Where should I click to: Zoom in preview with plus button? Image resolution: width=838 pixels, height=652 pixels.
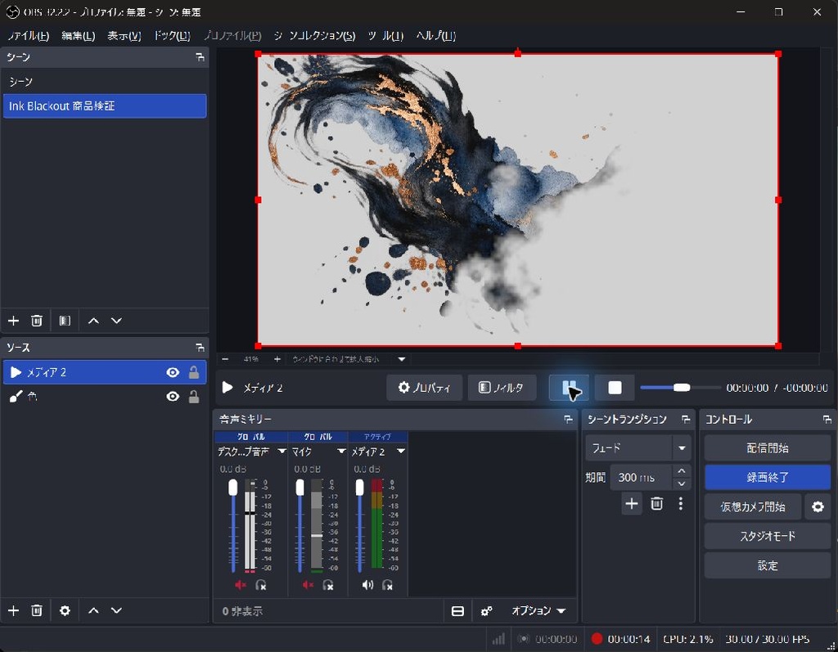(x=277, y=359)
